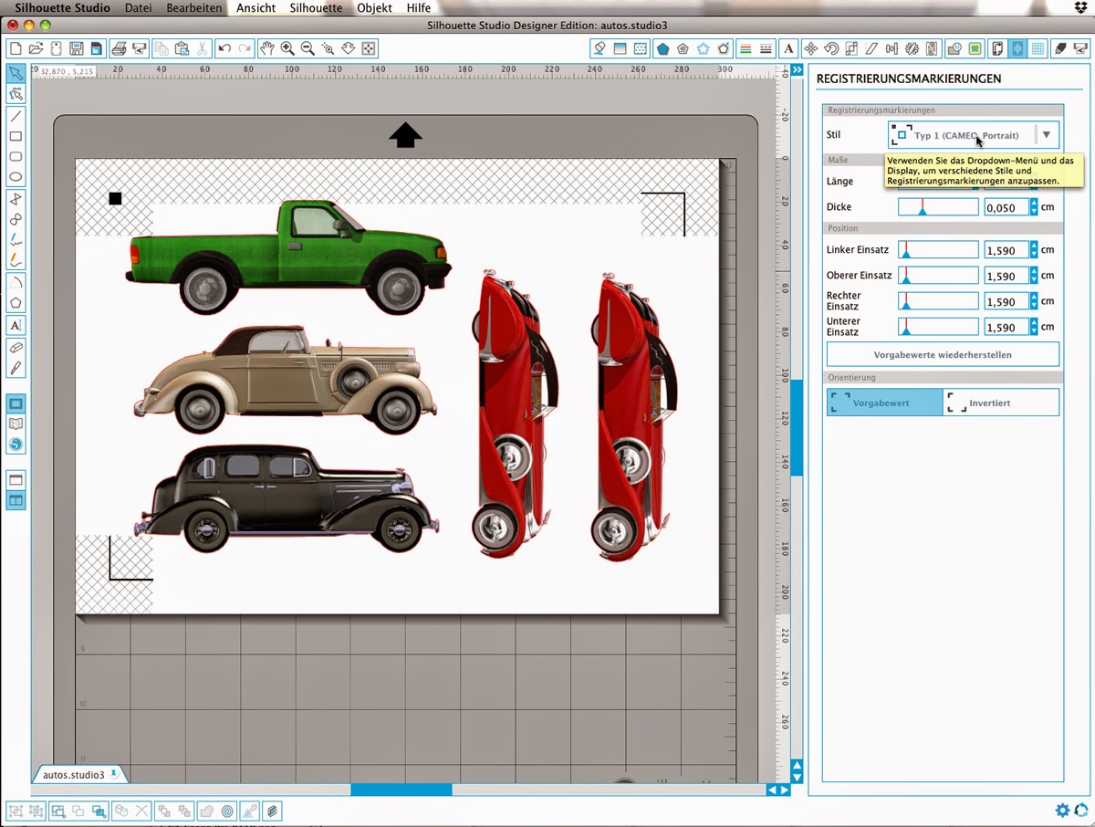The image size is (1095, 827).
Task: Toggle the Grid settings icon
Action: pos(1038,48)
